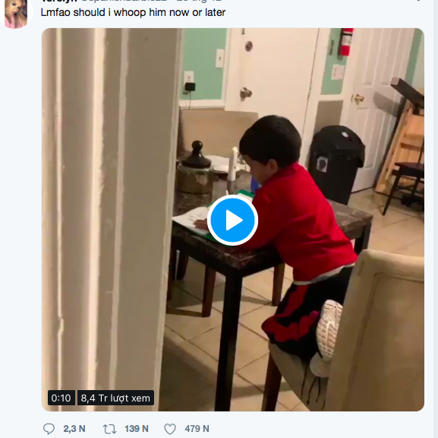Select the fire extinguisher in video frame

pos(346,41)
